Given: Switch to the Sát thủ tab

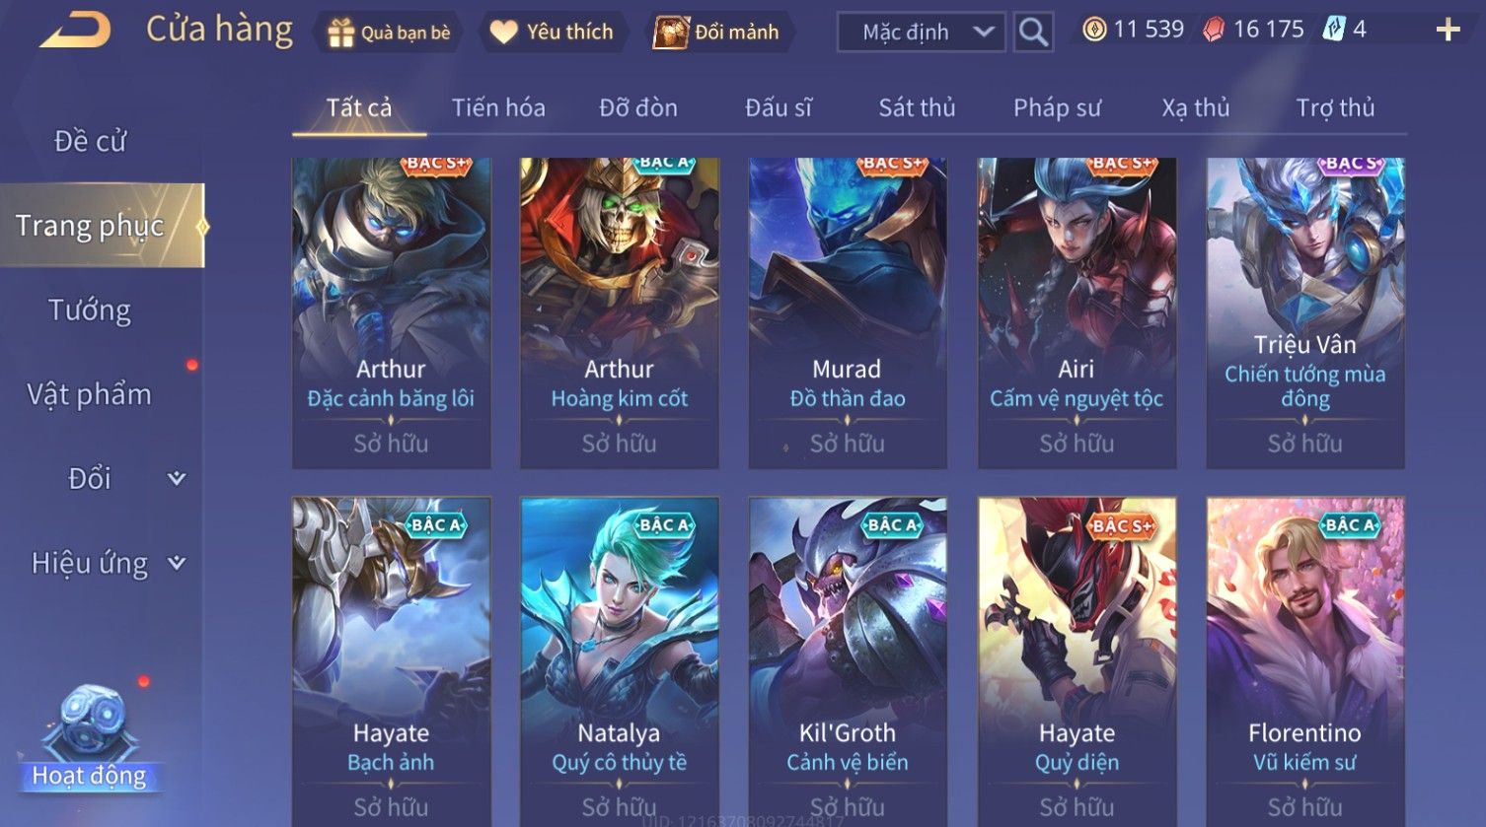Looking at the screenshot, I should [x=917, y=107].
